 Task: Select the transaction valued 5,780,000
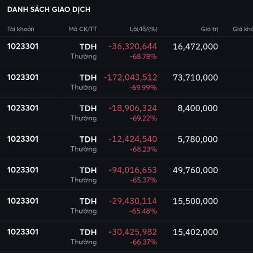point(126,144)
